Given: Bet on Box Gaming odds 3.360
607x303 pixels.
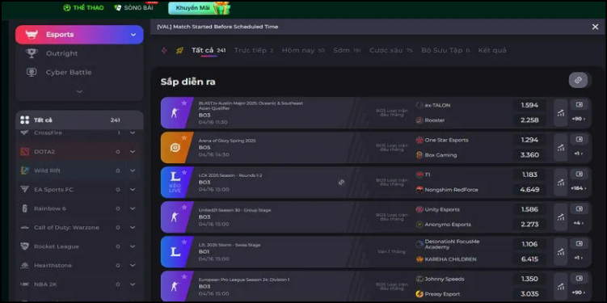Looking at the screenshot, I should point(529,155).
